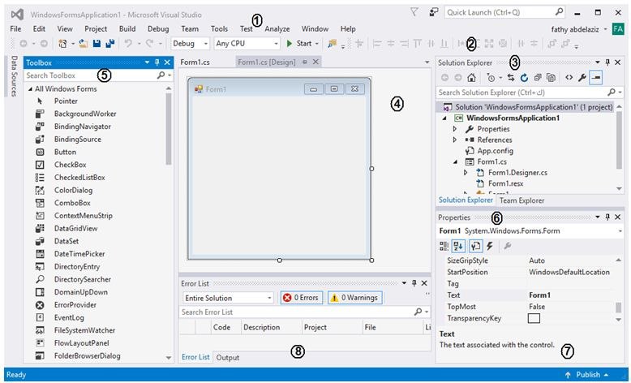Screen dimensions: 631x383
Task: Click the wrench Properties icon in Solution Explorer toolbar
Action: (582, 78)
